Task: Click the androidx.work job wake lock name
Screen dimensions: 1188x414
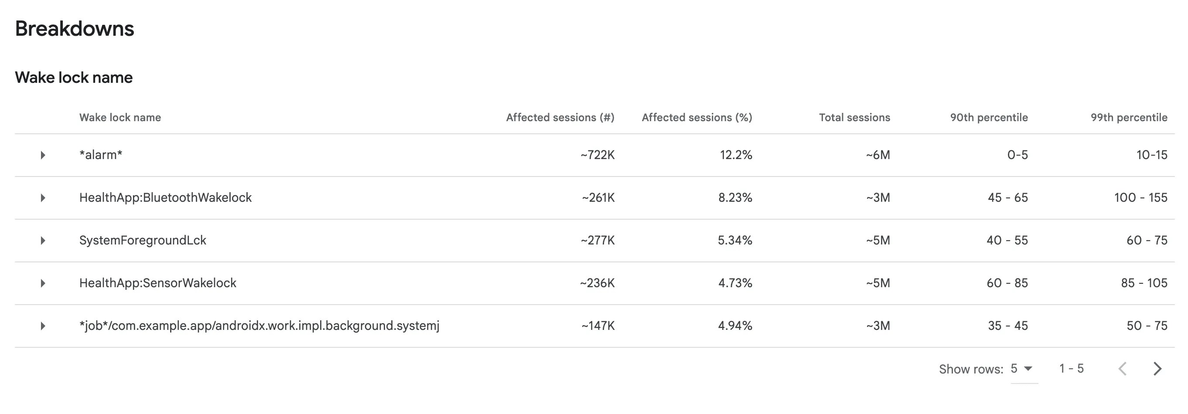Action: 259,326
